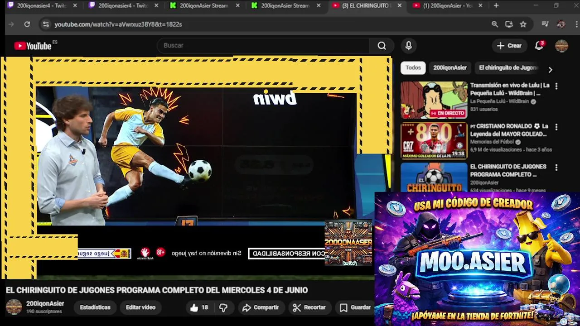
Task: Open the browser zoom magnifier icon
Action: (x=495, y=24)
